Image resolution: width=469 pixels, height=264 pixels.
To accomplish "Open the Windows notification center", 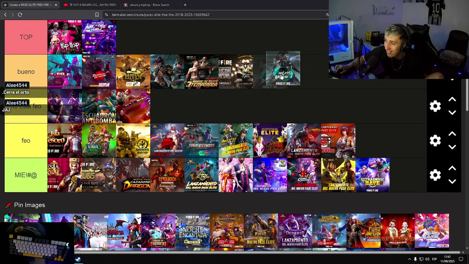I will 461,259.
